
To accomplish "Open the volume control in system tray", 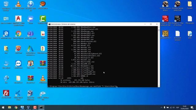I will pos(174,107).
